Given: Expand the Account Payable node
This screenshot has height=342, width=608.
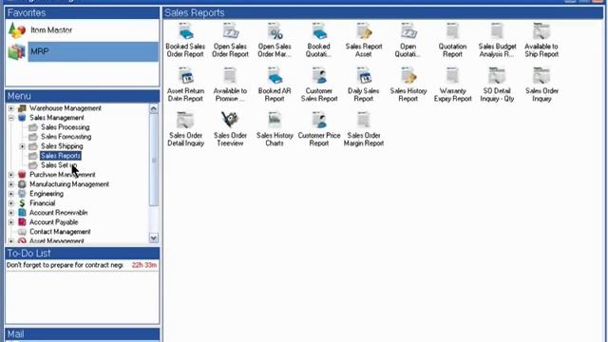Looking at the screenshot, I should [11, 222].
